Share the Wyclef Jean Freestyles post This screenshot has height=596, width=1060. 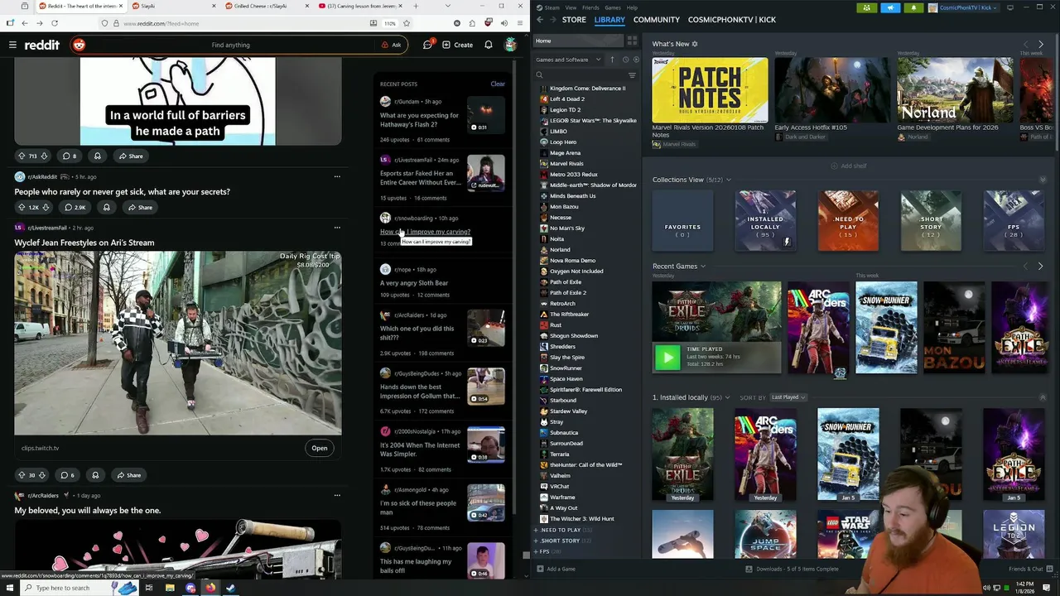[x=128, y=475]
